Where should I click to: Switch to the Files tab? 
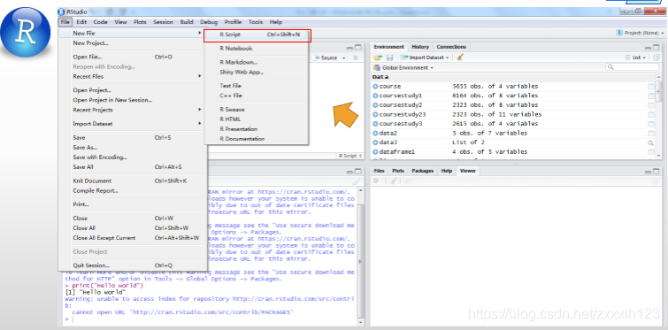(x=379, y=171)
